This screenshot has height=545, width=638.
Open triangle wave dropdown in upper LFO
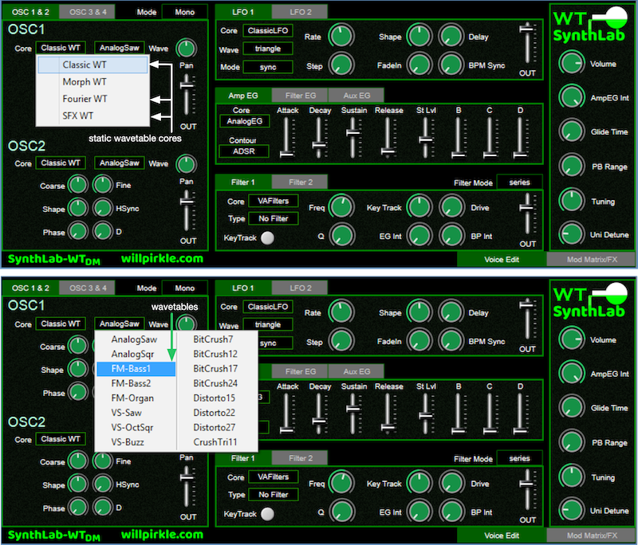268,49
